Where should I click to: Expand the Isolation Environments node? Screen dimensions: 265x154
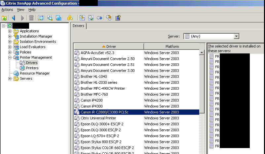[x=10, y=42]
